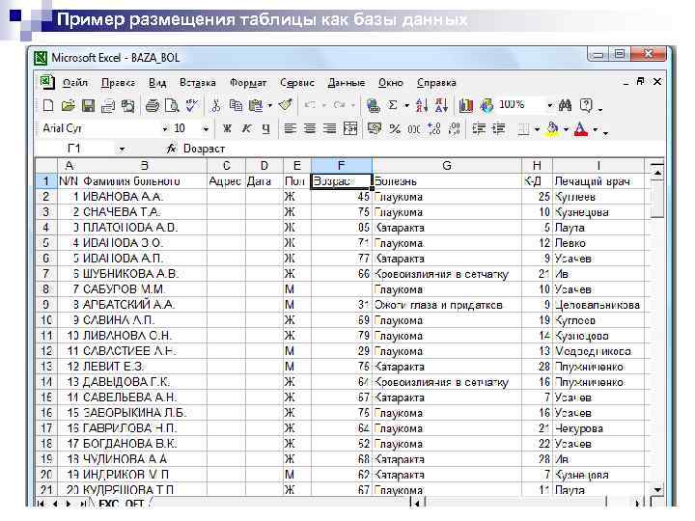Screen dimensions: 695x521
Task: Open the Сервис menu
Action: pyautogui.click(x=297, y=83)
